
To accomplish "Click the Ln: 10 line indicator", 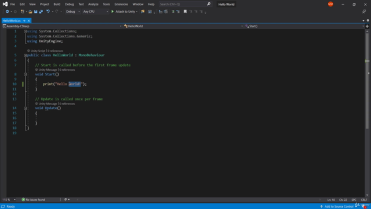I will click(331, 200).
